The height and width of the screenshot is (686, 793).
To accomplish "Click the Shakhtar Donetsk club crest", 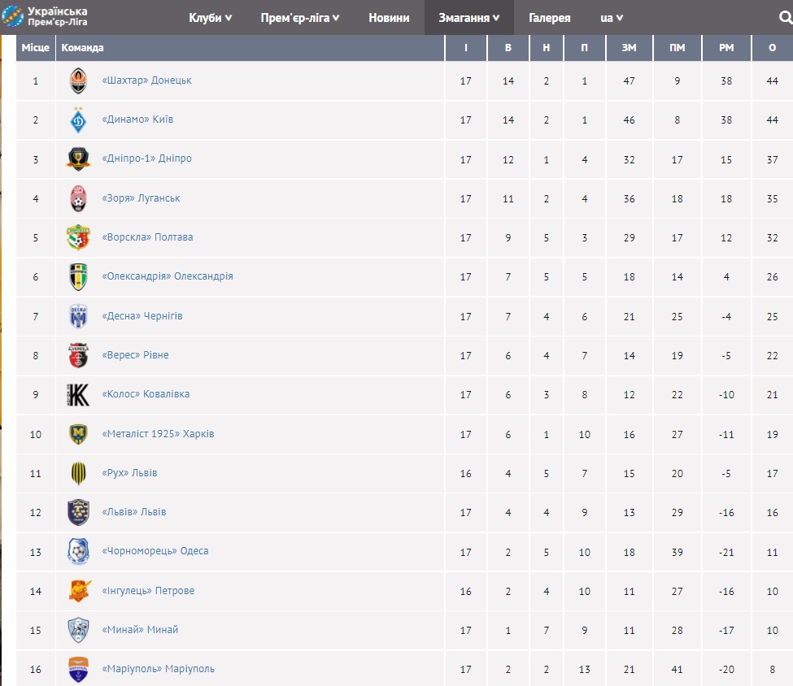I will click(78, 80).
